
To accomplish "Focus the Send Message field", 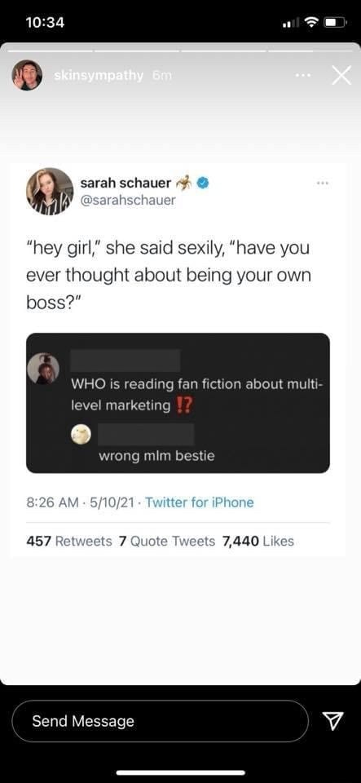I will pyautogui.click(x=160, y=720).
